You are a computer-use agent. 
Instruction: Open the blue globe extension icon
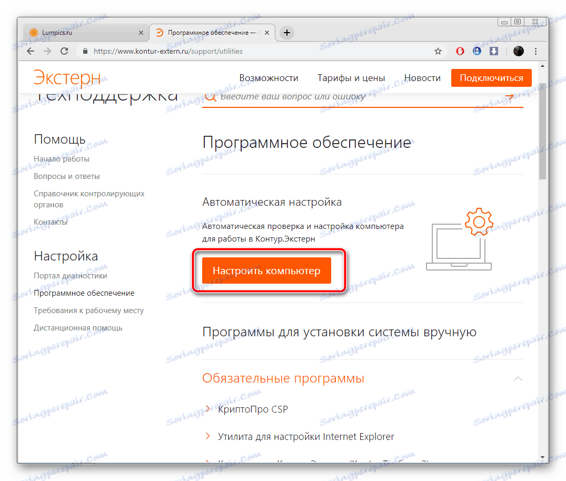point(477,51)
